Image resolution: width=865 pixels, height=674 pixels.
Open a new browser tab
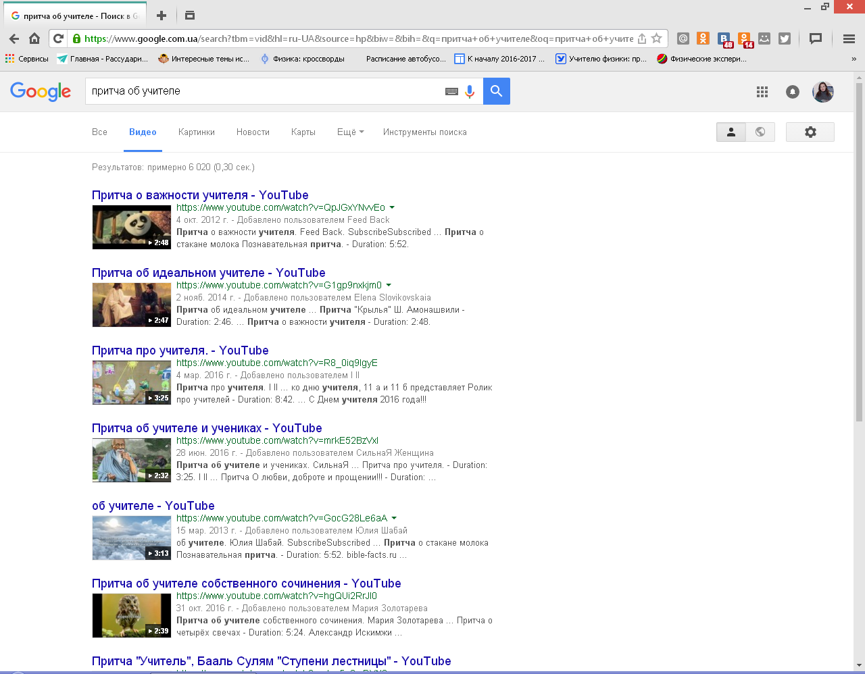click(x=161, y=16)
